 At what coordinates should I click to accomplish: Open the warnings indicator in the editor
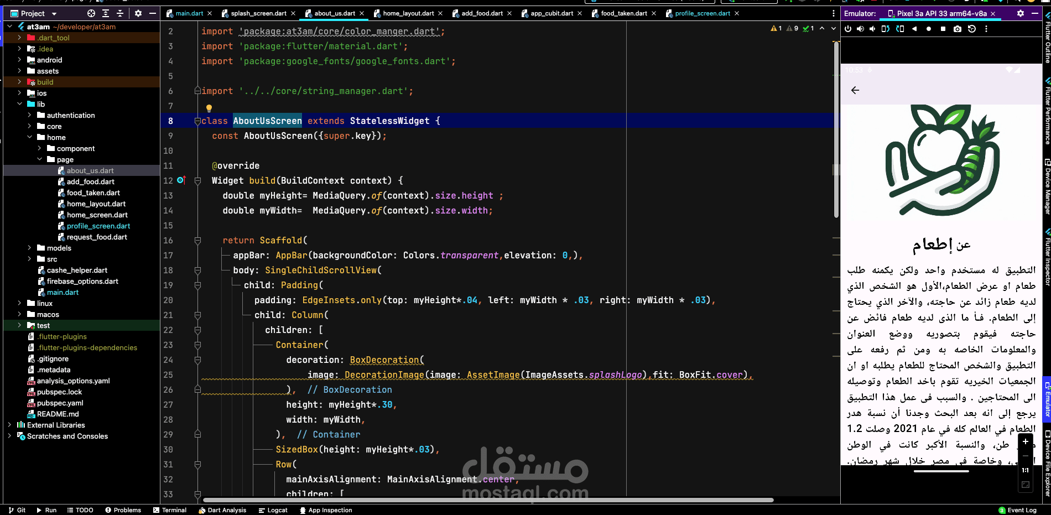coord(776,28)
